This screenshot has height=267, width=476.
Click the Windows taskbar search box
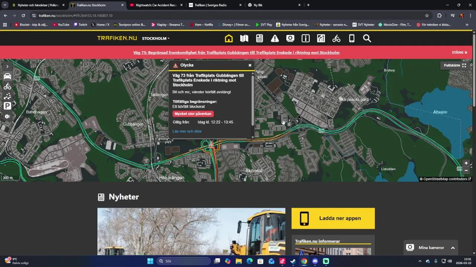pos(184,261)
